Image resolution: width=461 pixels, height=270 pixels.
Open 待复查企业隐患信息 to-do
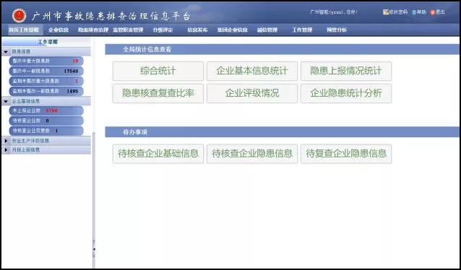click(x=346, y=154)
